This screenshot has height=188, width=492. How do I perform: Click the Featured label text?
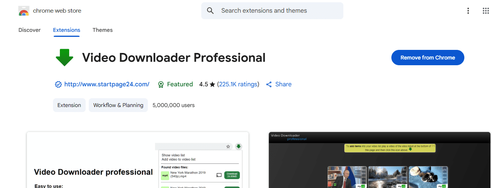click(180, 84)
